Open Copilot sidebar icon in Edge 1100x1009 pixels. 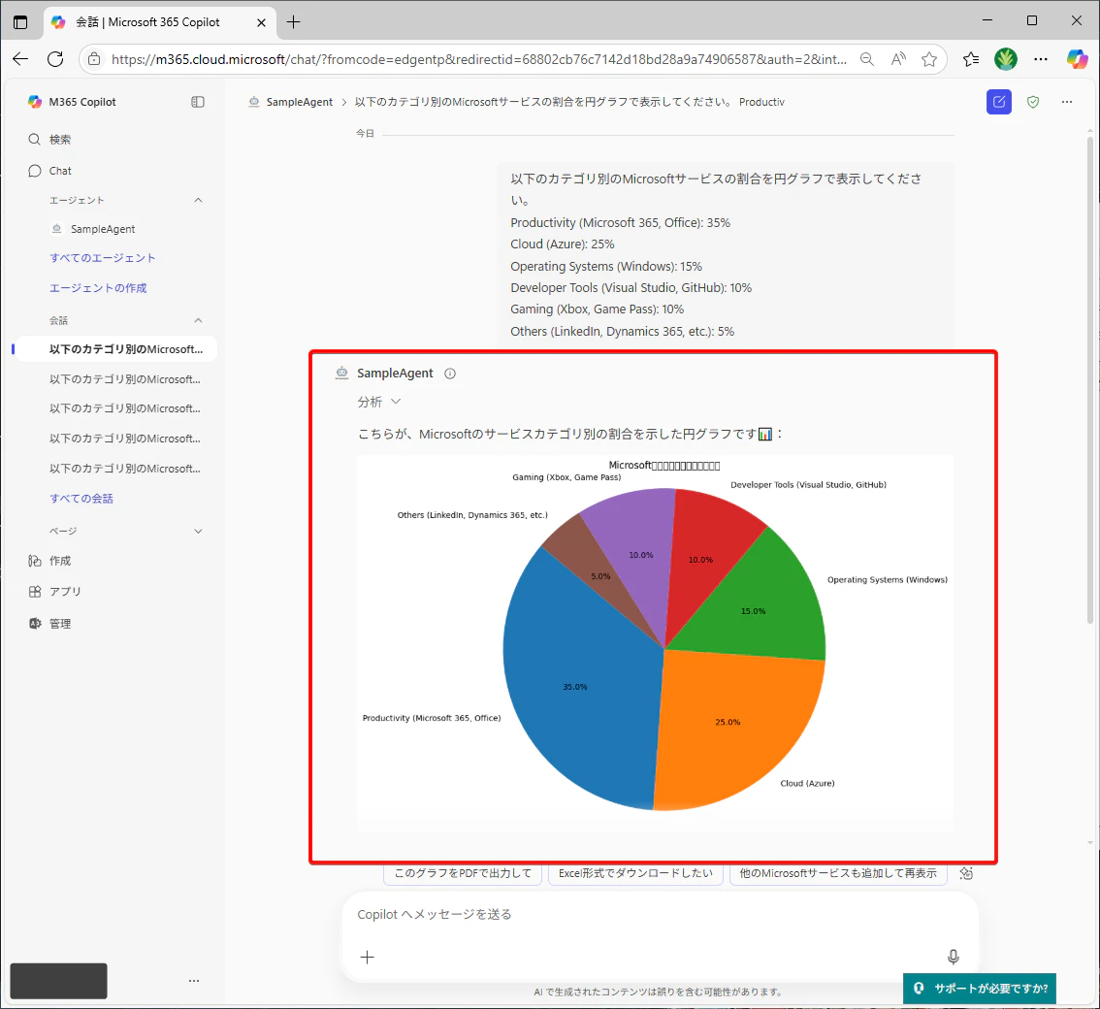[1077, 59]
